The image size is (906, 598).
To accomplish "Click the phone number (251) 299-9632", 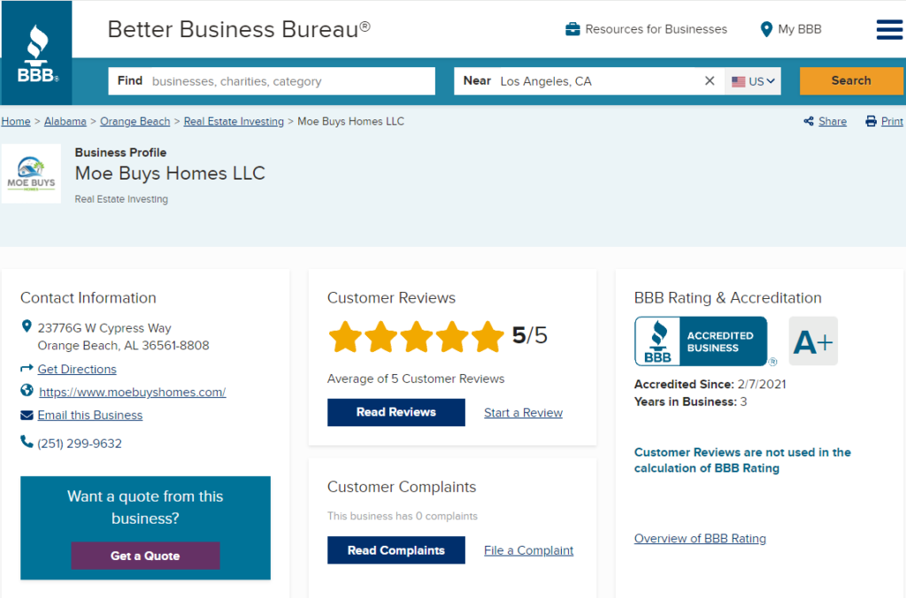I will coord(80,444).
